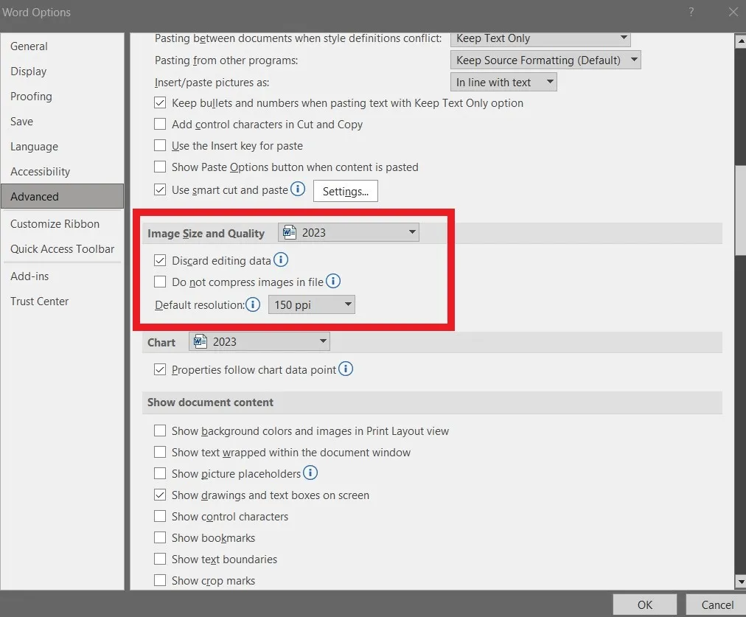
Task: Enable Use the Insert key for paste
Action: (x=160, y=145)
